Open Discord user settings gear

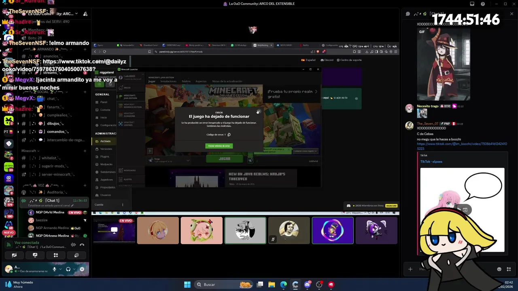[82, 269]
